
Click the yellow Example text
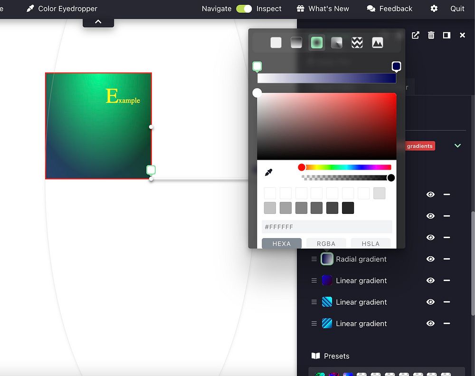[x=123, y=96]
